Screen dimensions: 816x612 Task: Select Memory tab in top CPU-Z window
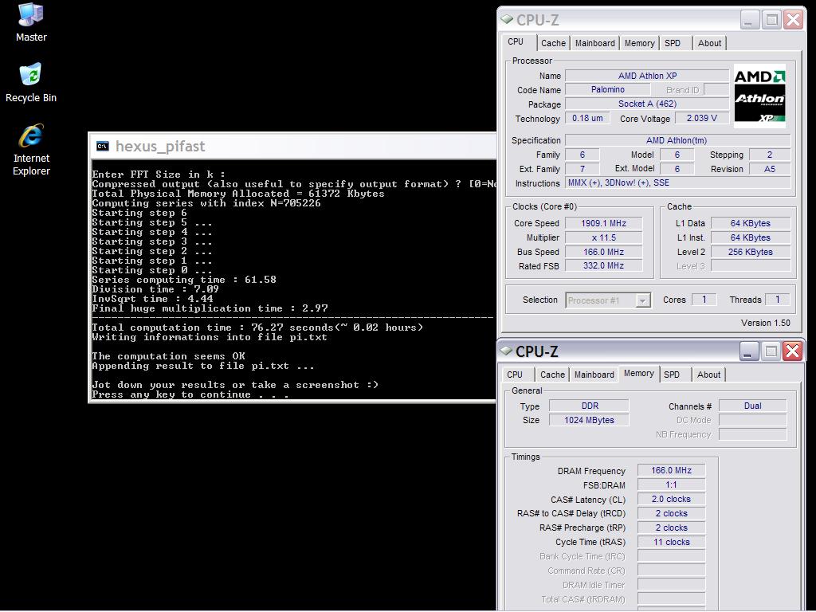639,43
